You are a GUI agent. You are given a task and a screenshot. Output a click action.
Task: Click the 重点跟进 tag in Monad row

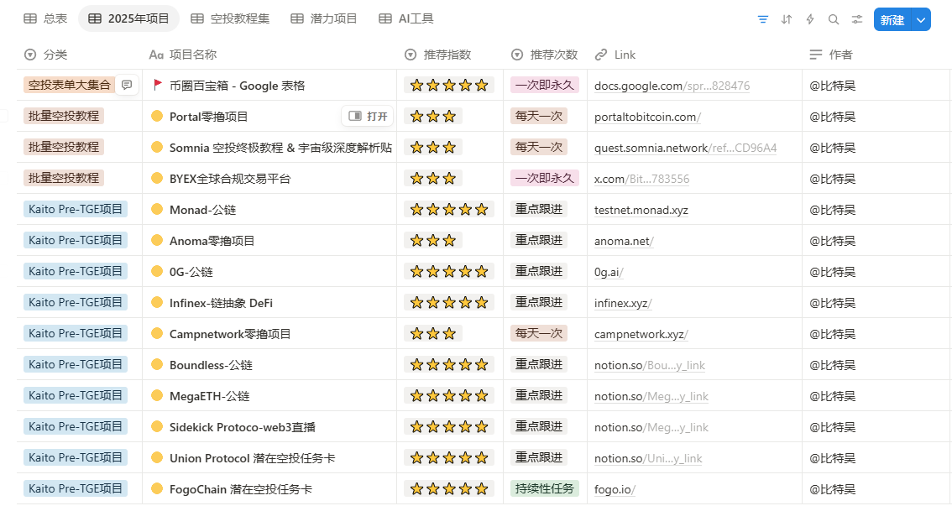[538, 209]
